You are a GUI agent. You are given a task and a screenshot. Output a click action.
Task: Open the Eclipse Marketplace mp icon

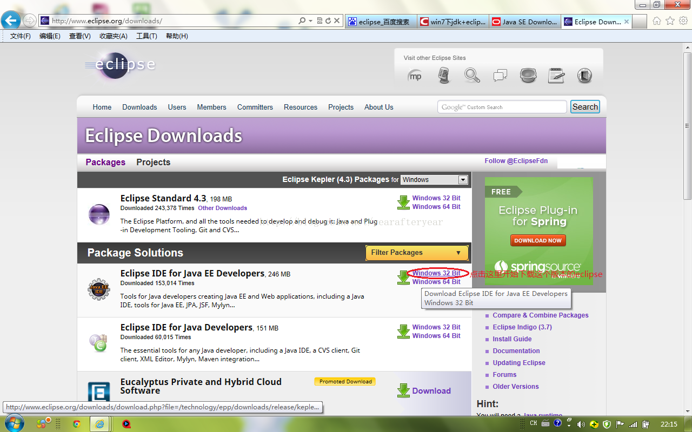tap(415, 76)
